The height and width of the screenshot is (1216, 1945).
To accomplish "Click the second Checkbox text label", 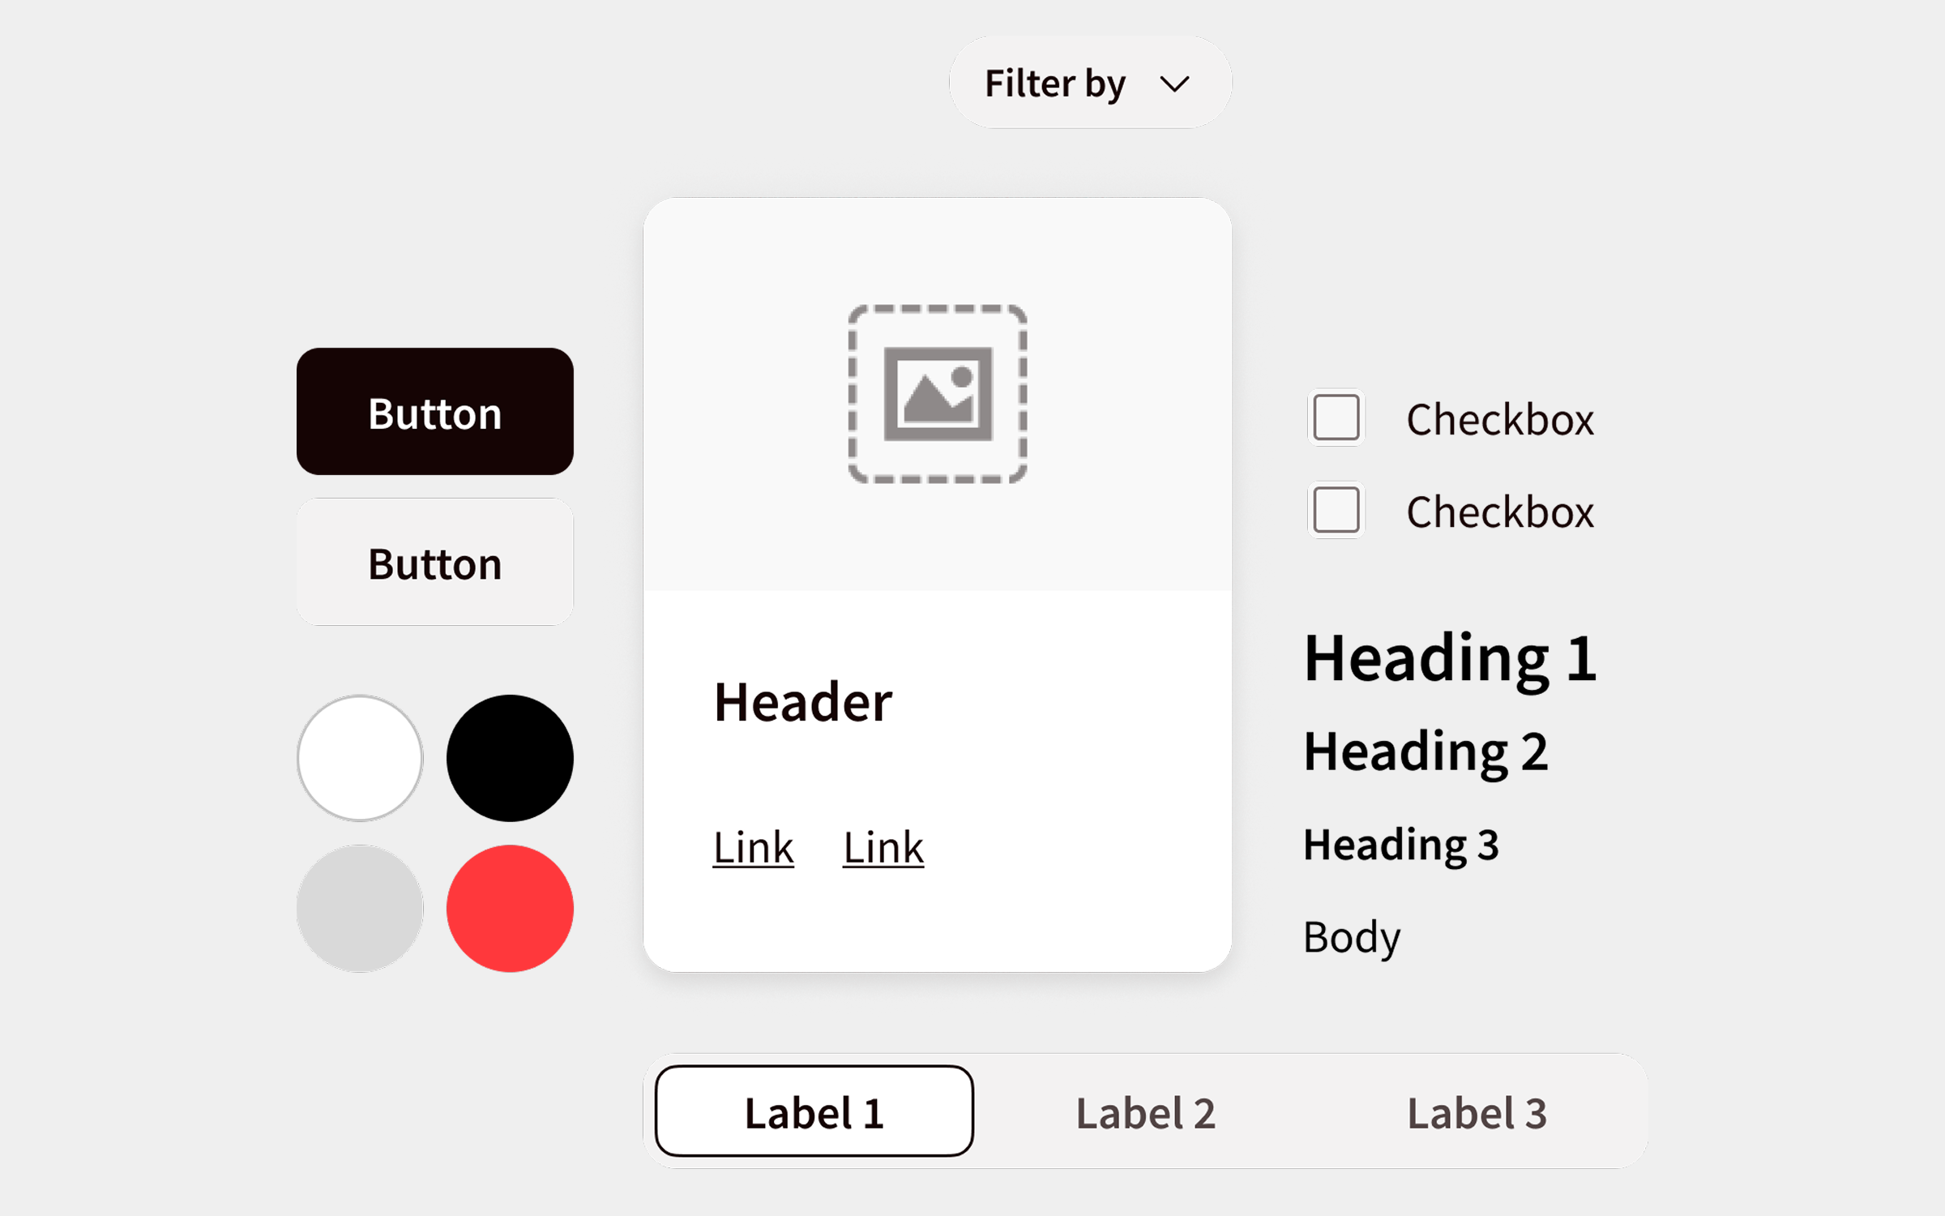I will [1500, 512].
